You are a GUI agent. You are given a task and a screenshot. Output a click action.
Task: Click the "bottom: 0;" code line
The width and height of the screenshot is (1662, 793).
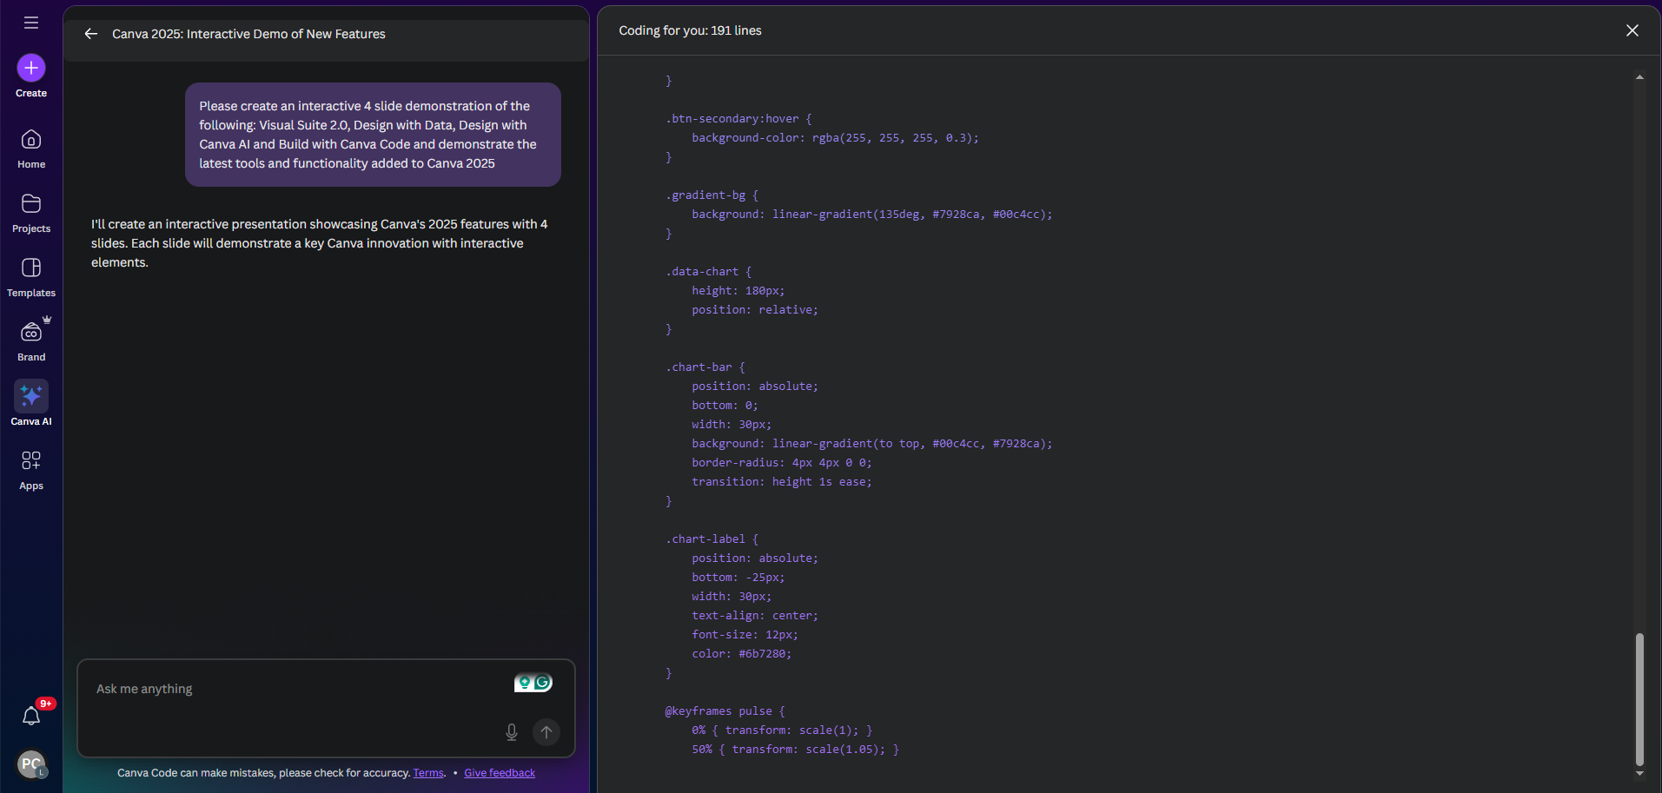click(x=725, y=406)
